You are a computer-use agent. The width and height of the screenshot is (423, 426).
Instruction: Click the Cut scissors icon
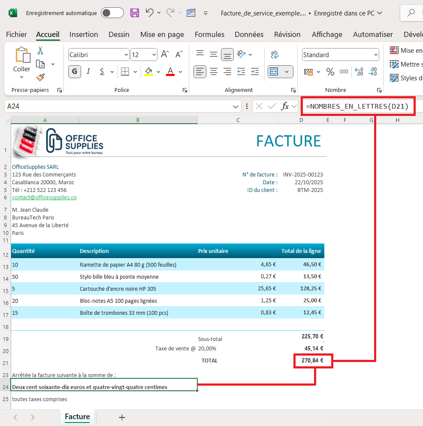pyautogui.click(x=40, y=51)
